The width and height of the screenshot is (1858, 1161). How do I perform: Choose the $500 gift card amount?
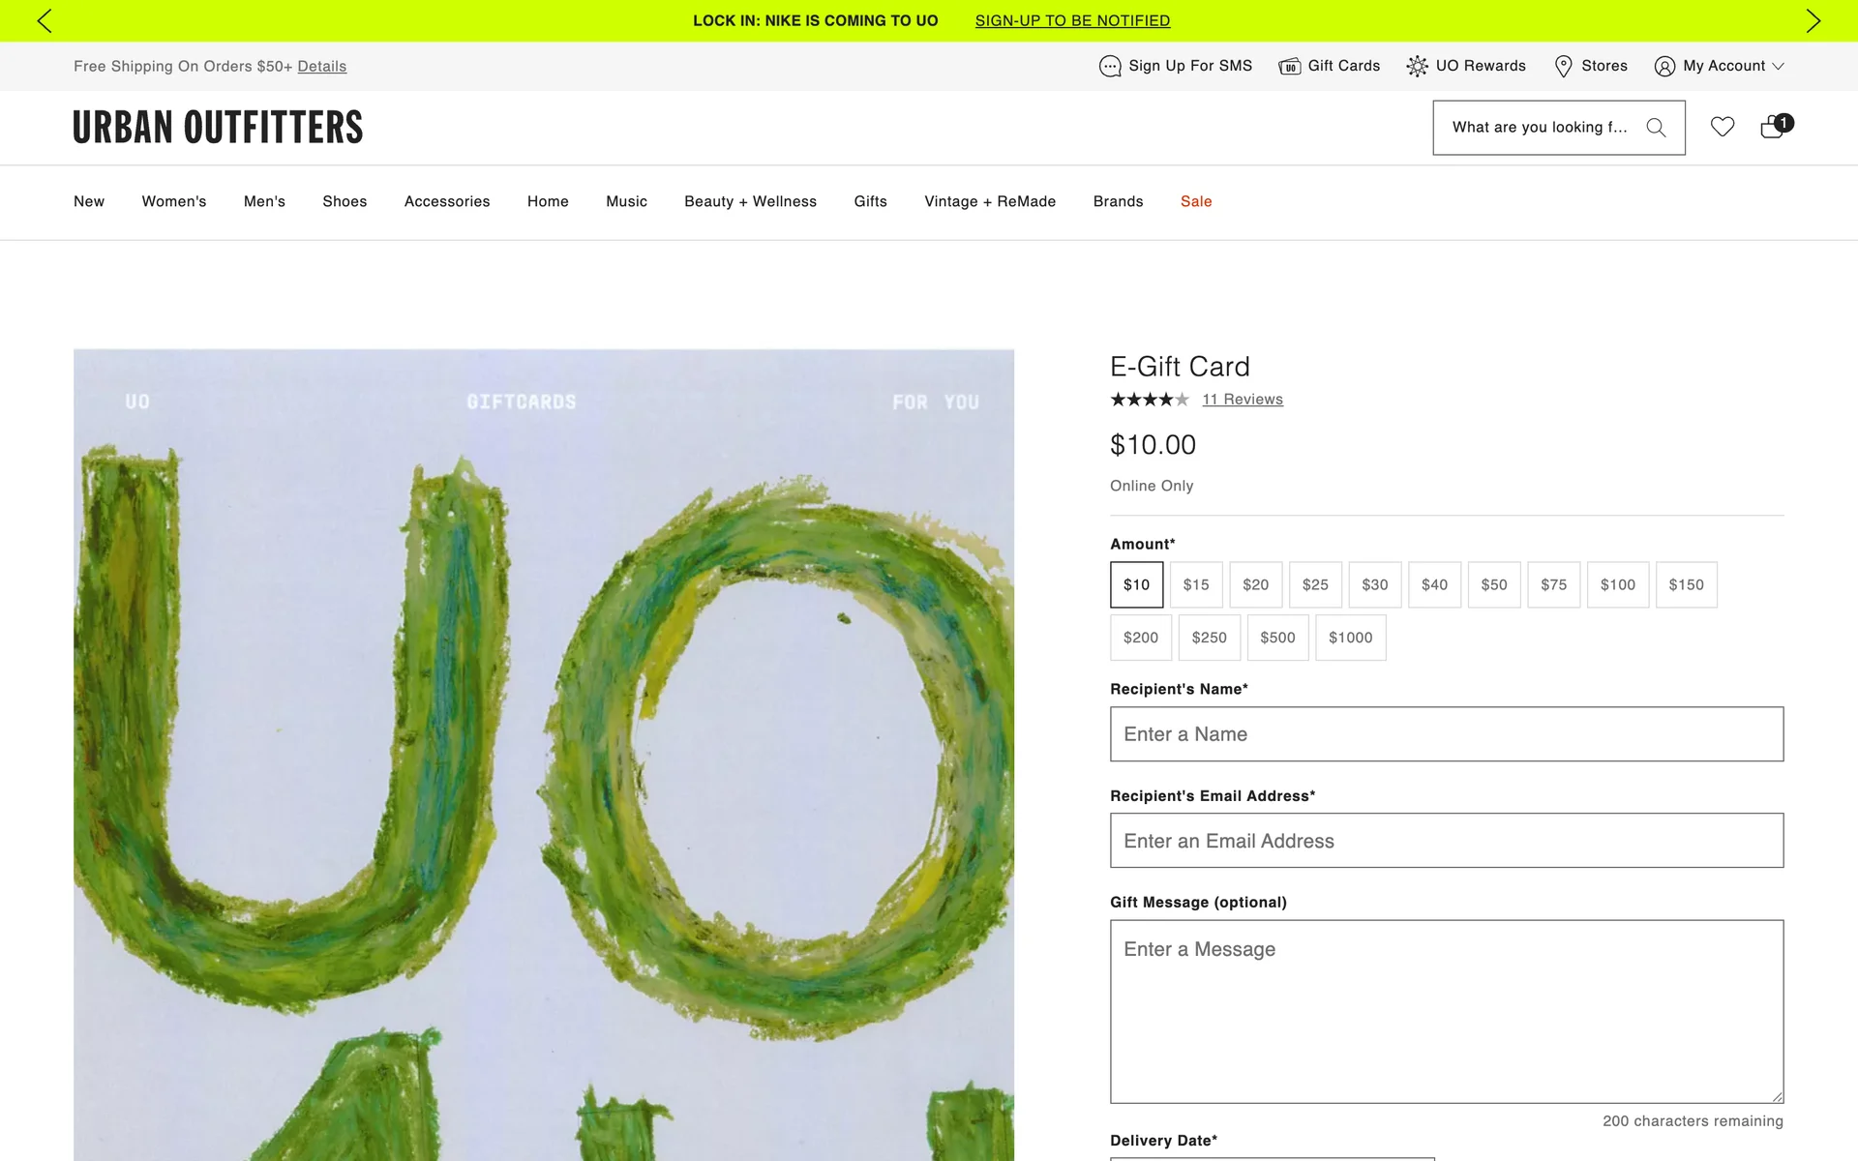[1277, 638]
